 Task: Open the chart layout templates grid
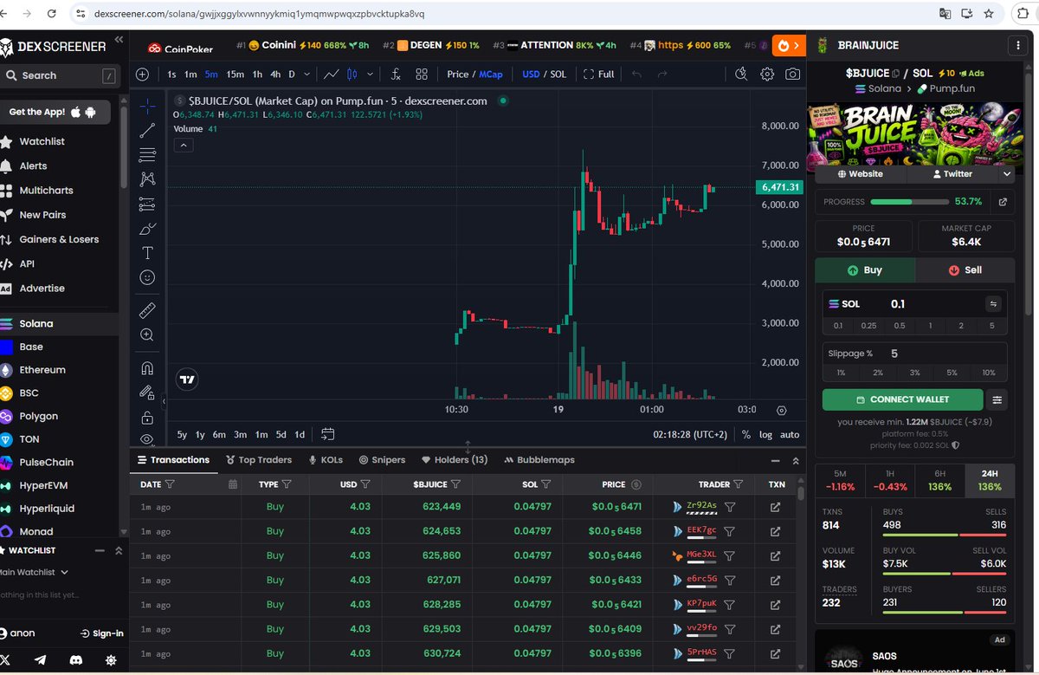coord(422,75)
